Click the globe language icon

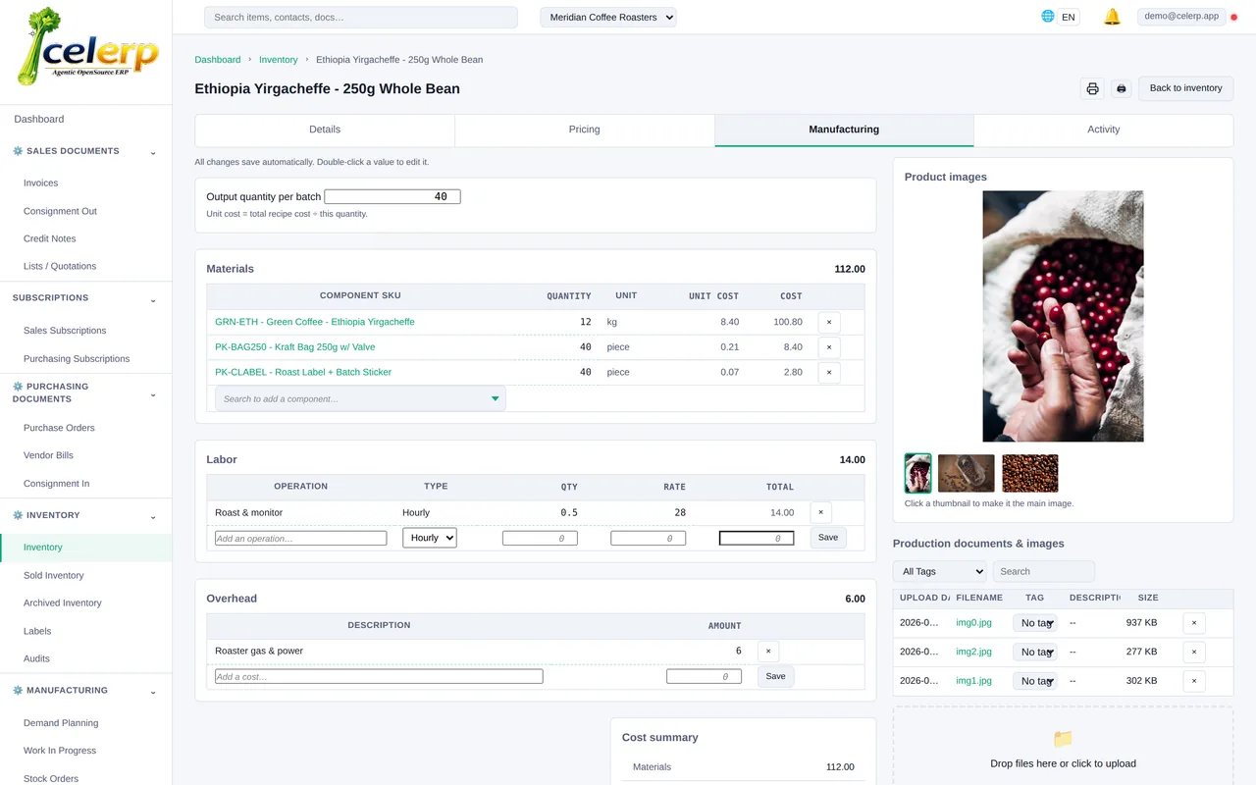coord(1048,17)
